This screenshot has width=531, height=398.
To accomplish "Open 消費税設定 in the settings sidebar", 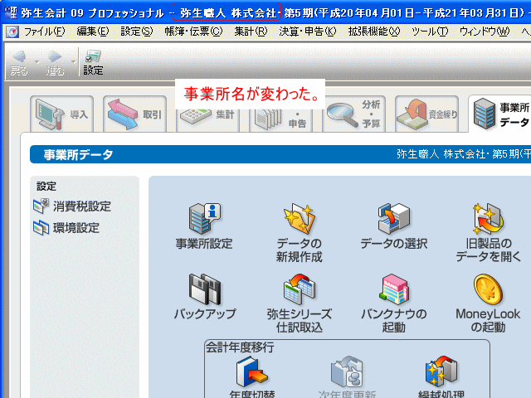I will pyautogui.click(x=72, y=206).
